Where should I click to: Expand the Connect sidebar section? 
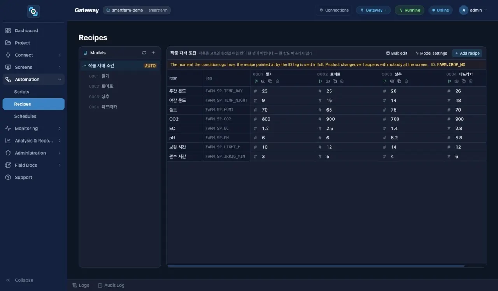pos(33,55)
